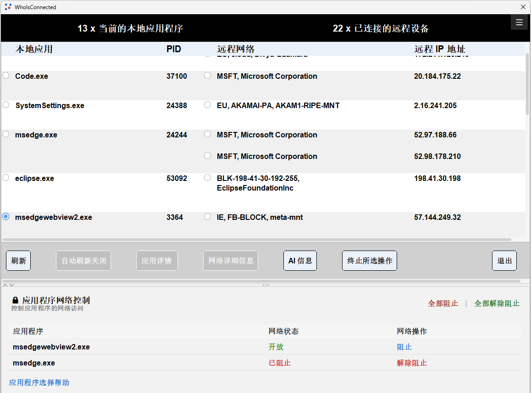Click 全部解除阻止 link

(x=497, y=303)
